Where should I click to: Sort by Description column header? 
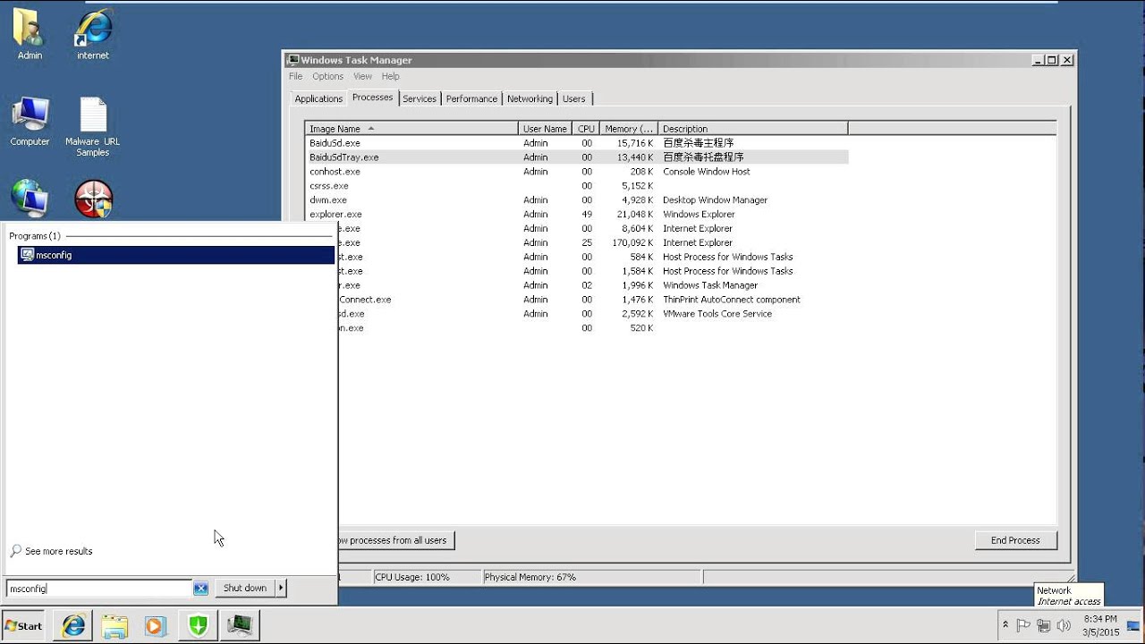(x=752, y=129)
